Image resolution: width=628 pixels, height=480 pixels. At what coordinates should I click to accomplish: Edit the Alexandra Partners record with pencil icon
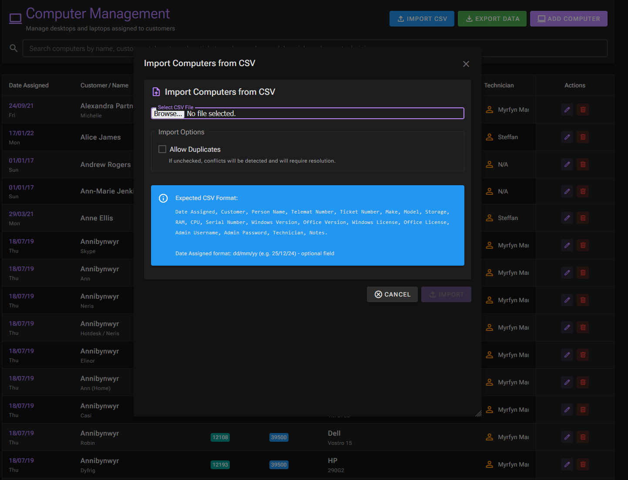(567, 110)
